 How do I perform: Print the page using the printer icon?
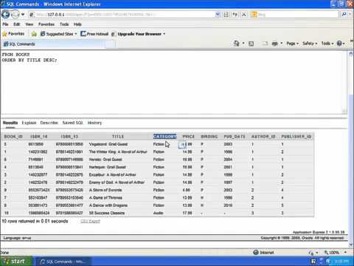tap(275, 44)
